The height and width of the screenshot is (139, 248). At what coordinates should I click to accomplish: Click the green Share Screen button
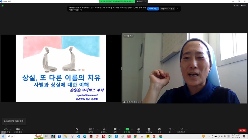(x=127, y=129)
